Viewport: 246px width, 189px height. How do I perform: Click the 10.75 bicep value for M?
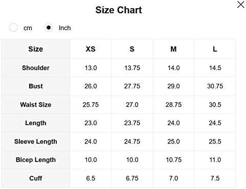tap(173, 160)
